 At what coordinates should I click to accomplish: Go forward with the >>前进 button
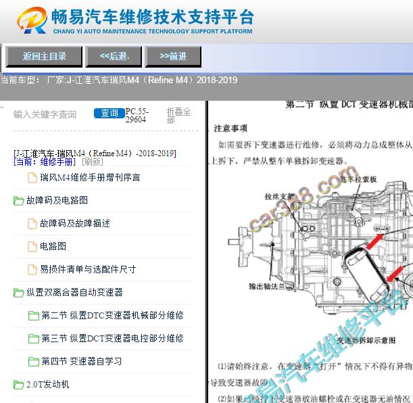[173, 56]
